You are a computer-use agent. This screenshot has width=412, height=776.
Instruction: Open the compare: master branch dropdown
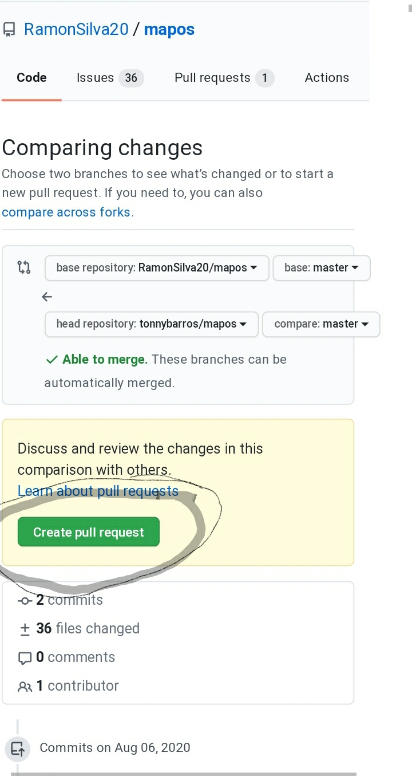click(x=320, y=324)
